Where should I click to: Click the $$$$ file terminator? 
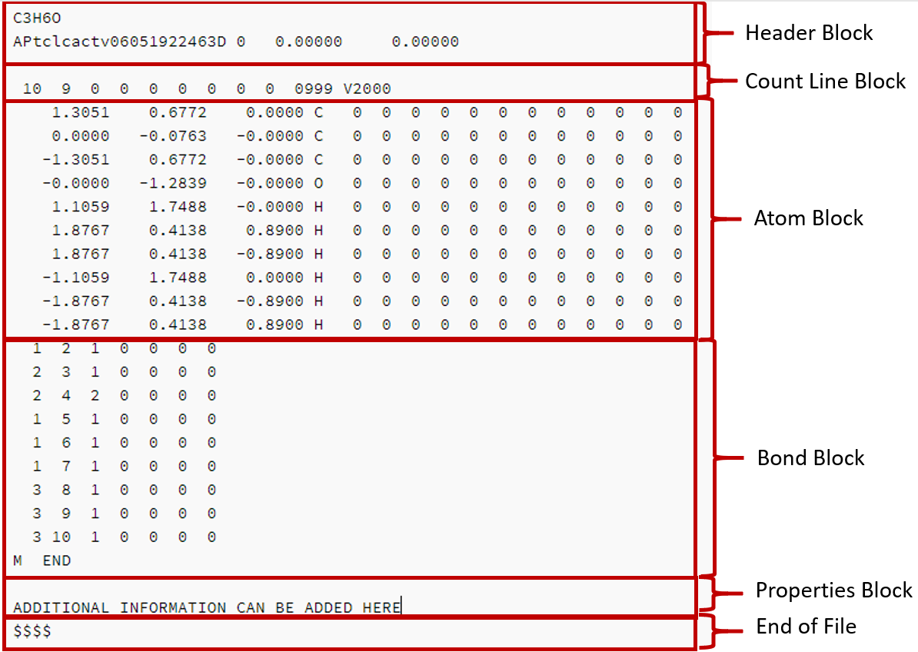(32, 631)
